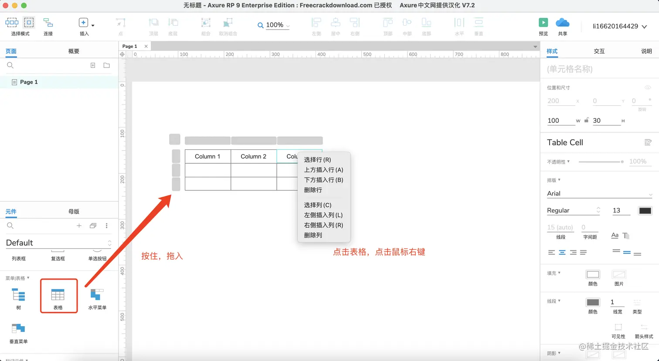The height and width of the screenshot is (361, 659).
Task: Open the page tabs list arrow
Action: pyautogui.click(x=535, y=47)
